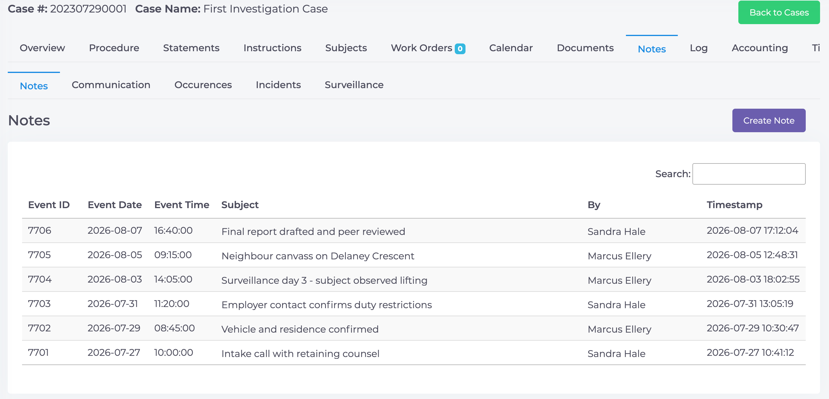Open the Overview tab

point(42,48)
